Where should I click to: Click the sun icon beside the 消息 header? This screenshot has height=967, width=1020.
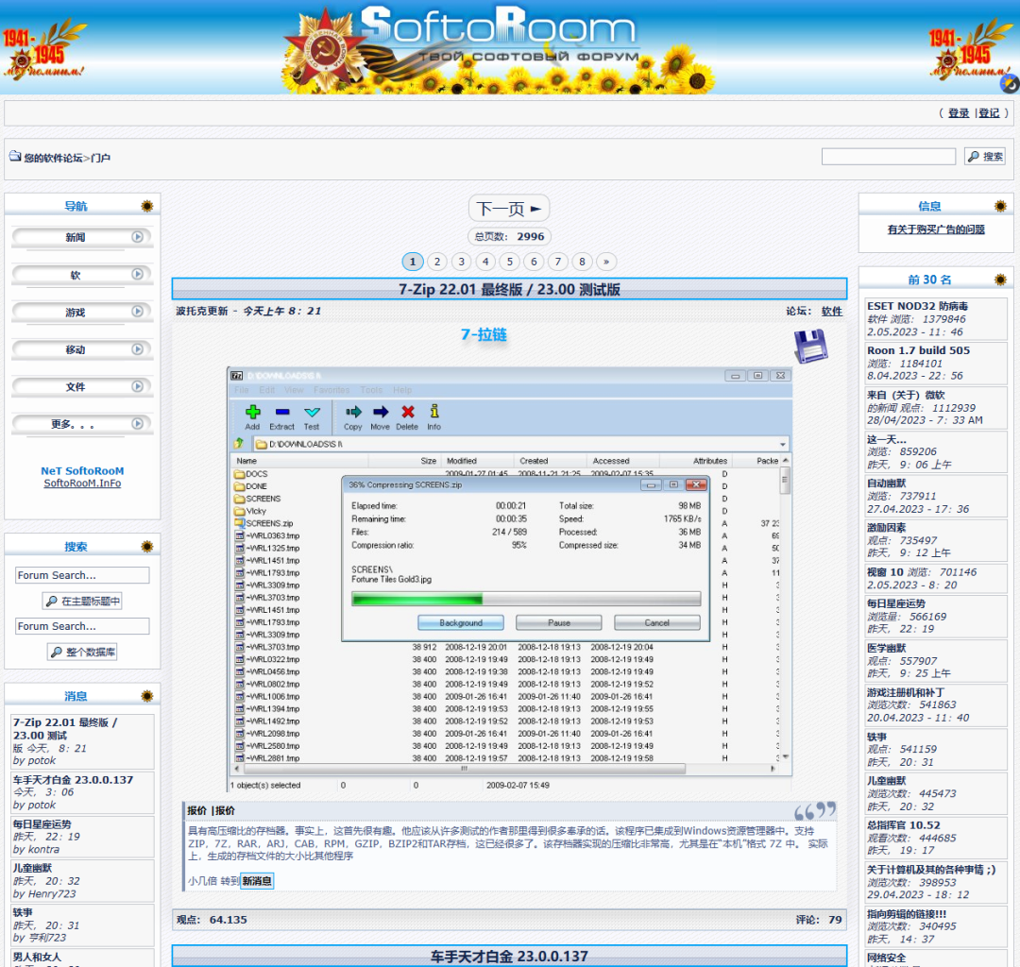147,696
